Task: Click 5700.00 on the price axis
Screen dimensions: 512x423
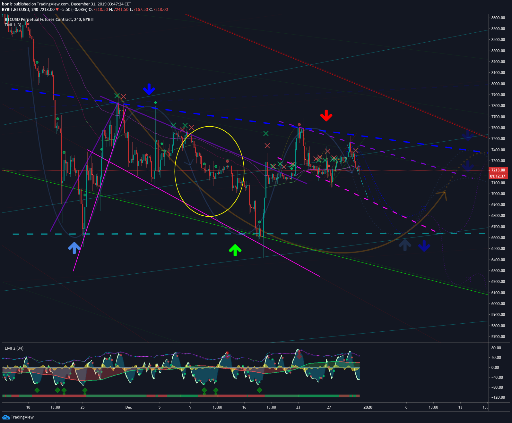Action: point(498,337)
